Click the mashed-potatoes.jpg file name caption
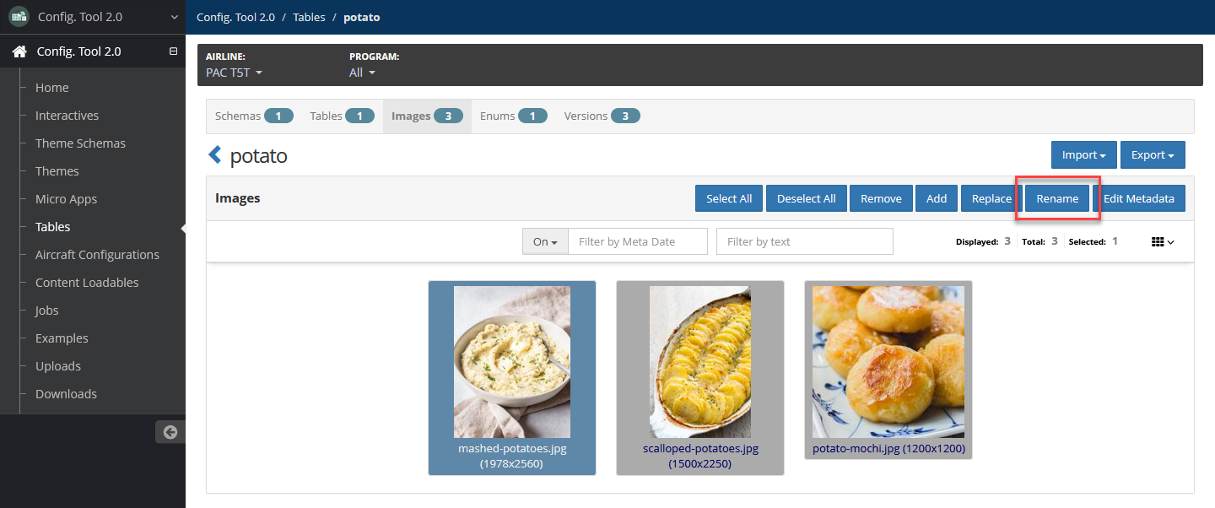The image size is (1215, 508). tap(512, 449)
